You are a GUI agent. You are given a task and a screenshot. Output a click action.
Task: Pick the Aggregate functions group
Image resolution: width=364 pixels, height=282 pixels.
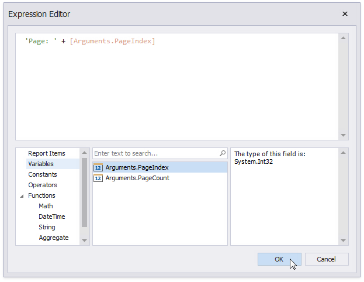pos(54,238)
